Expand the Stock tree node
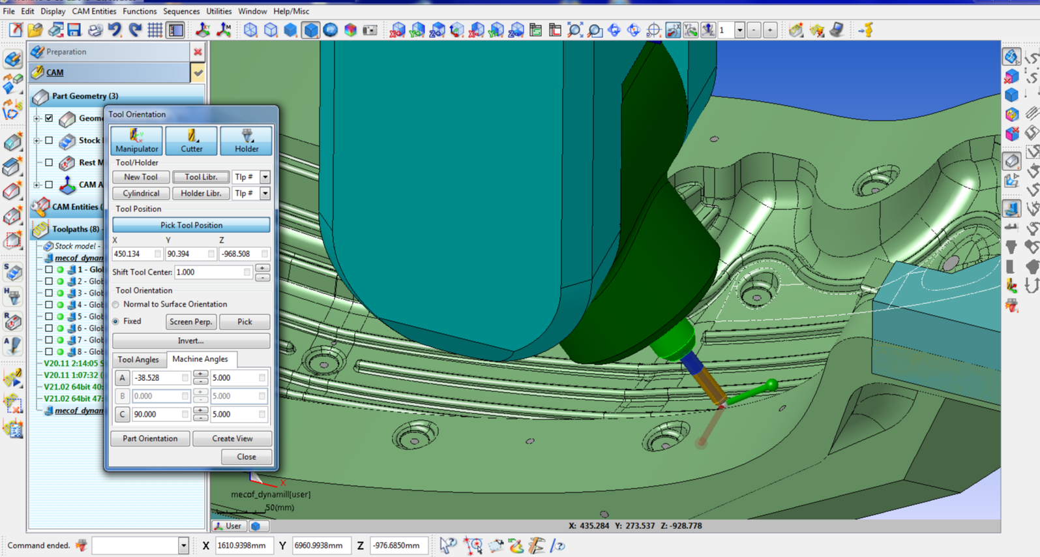Image resolution: width=1040 pixels, height=557 pixels. 37,140
